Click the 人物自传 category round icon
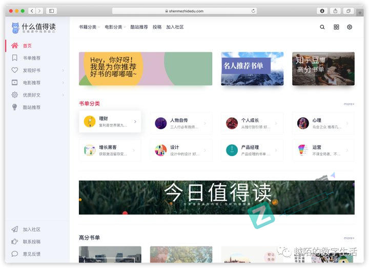Screen dimensions: 369x268 (161, 123)
